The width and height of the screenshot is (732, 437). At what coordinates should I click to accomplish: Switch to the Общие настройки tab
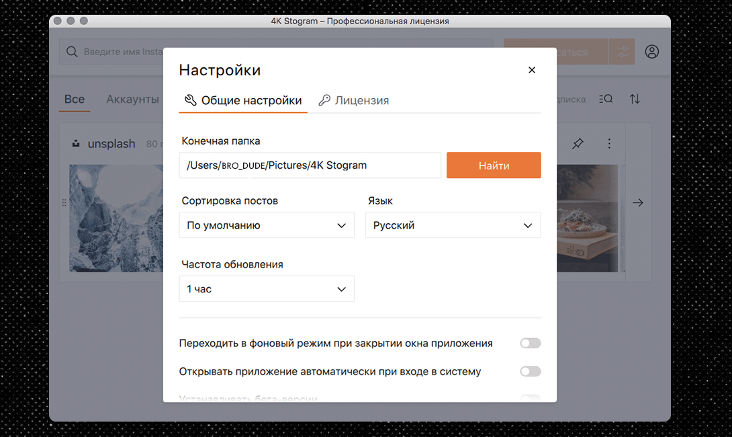pyautogui.click(x=242, y=100)
